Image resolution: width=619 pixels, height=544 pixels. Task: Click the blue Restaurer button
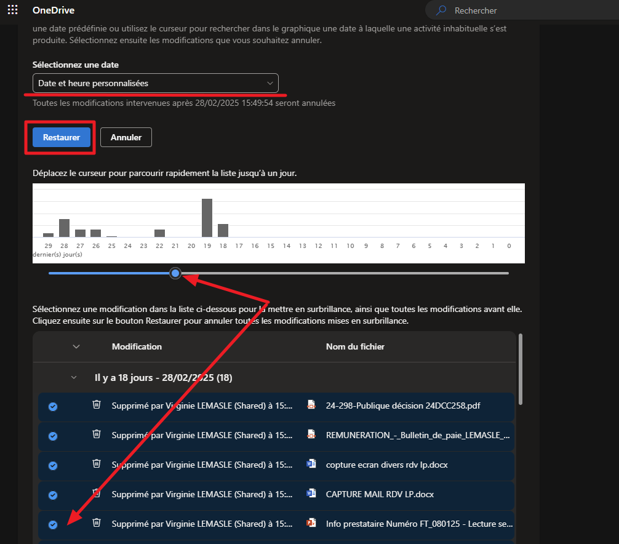62,137
